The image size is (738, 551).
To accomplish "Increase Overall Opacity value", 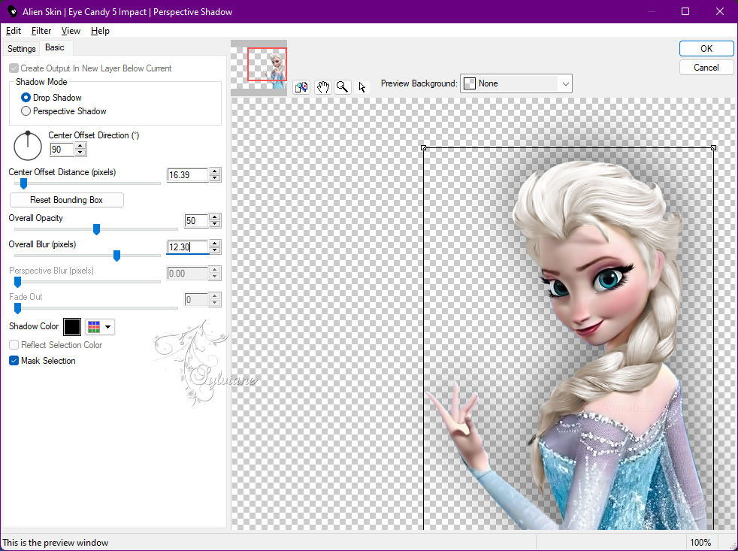I will [x=215, y=217].
